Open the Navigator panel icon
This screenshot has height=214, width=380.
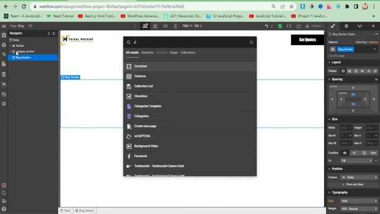click(4, 54)
